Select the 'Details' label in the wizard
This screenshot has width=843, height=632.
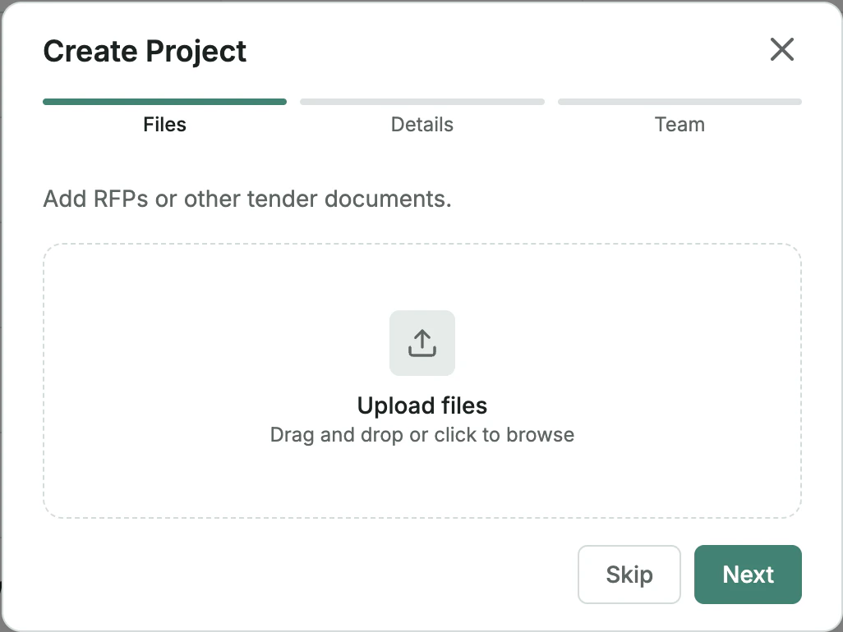[x=421, y=124]
